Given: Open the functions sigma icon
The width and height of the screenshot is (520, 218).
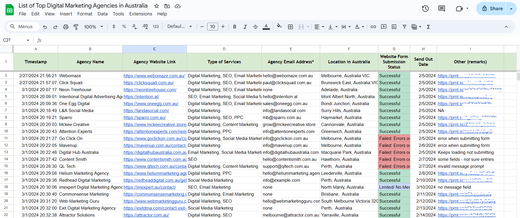Looking at the screenshot, I should coord(428,27).
